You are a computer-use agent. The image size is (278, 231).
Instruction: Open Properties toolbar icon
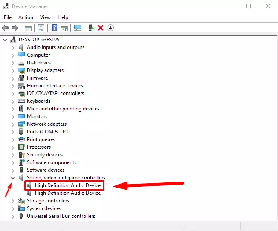(x=41, y=28)
